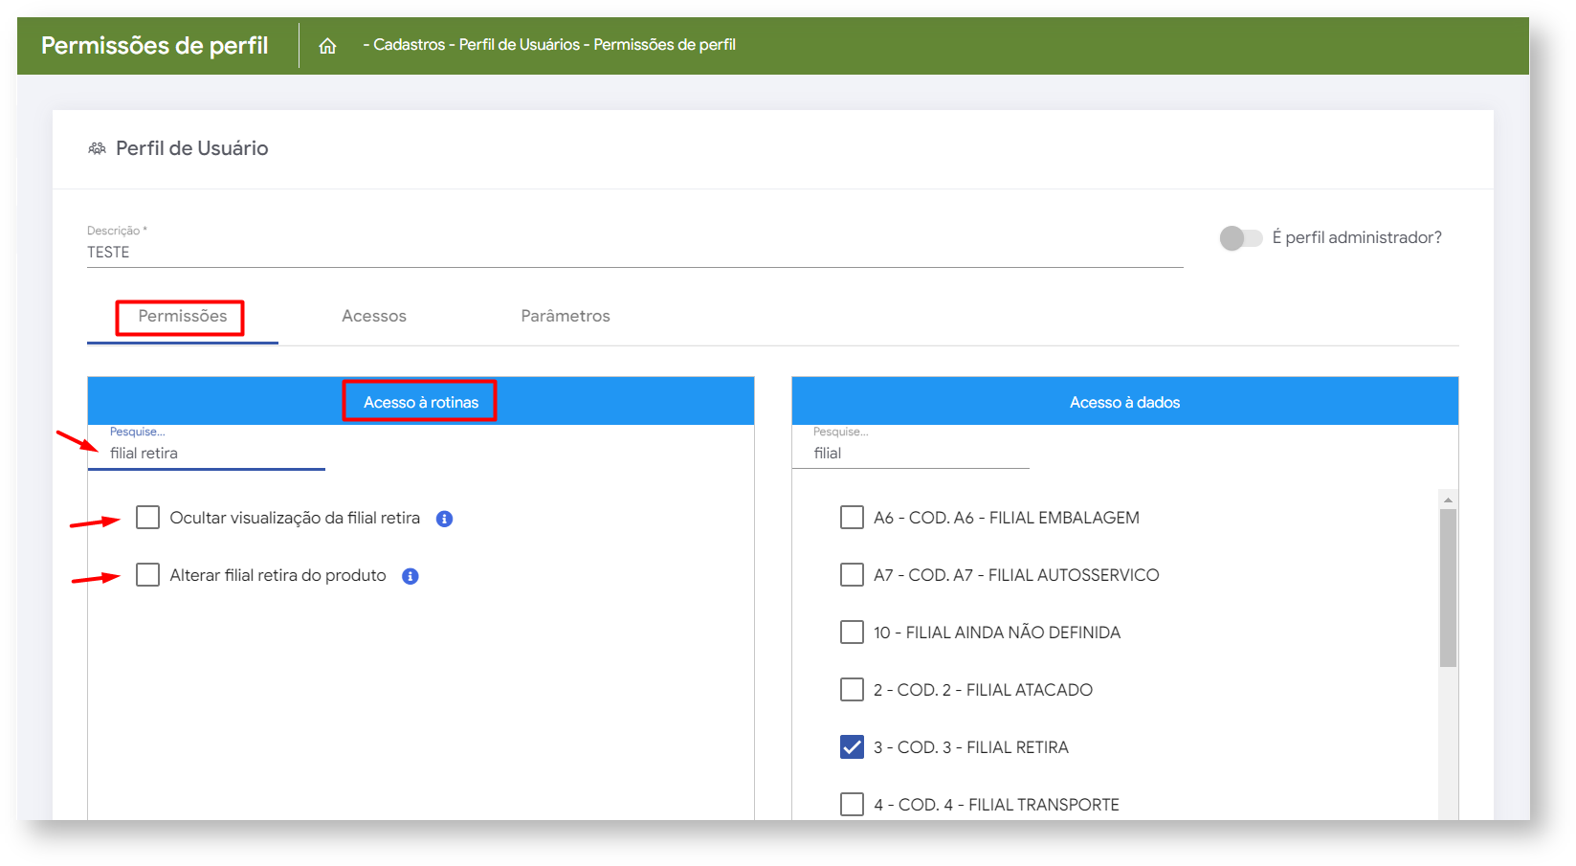The height and width of the screenshot is (866, 1576).
Task: Enable Alterar filial retira do produto
Action: coord(147,575)
